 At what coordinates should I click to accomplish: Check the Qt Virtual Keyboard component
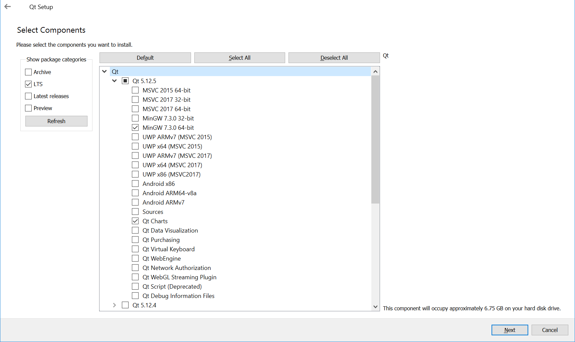(x=135, y=249)
